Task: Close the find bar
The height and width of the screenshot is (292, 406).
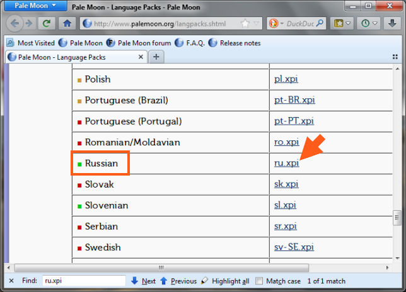Action: (11, 281)
